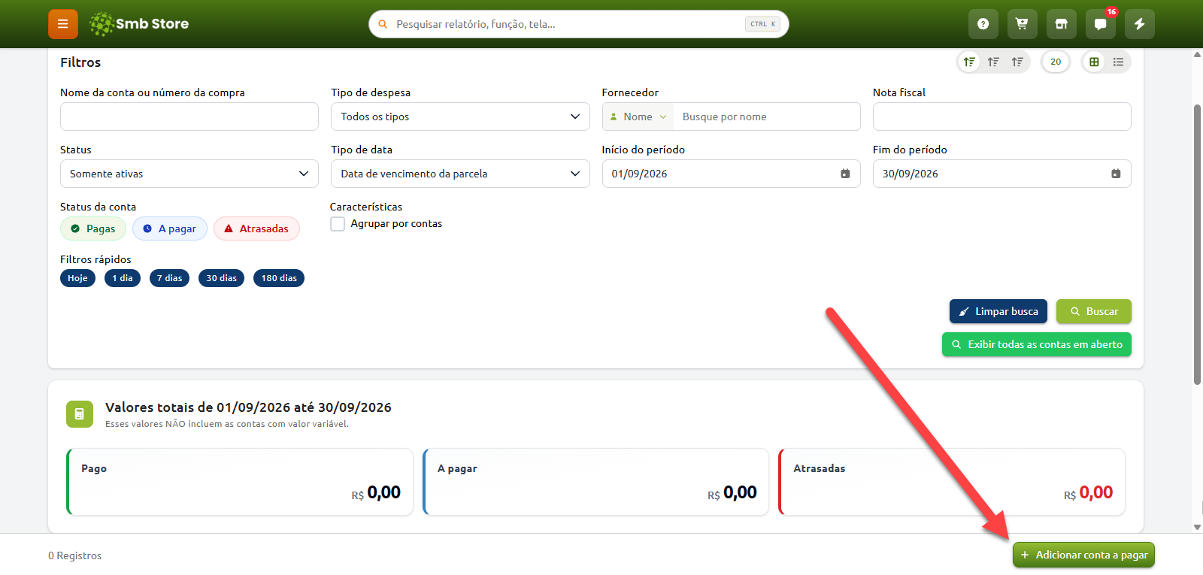The height and width of the screenshot is (575, 1203).
Task: Apply the 180 dias quick filter
Action: pyautogui.click(x=279, y=278)
